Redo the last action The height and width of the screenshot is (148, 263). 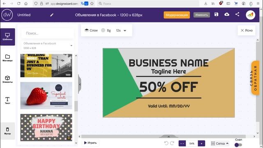[172, 143]
